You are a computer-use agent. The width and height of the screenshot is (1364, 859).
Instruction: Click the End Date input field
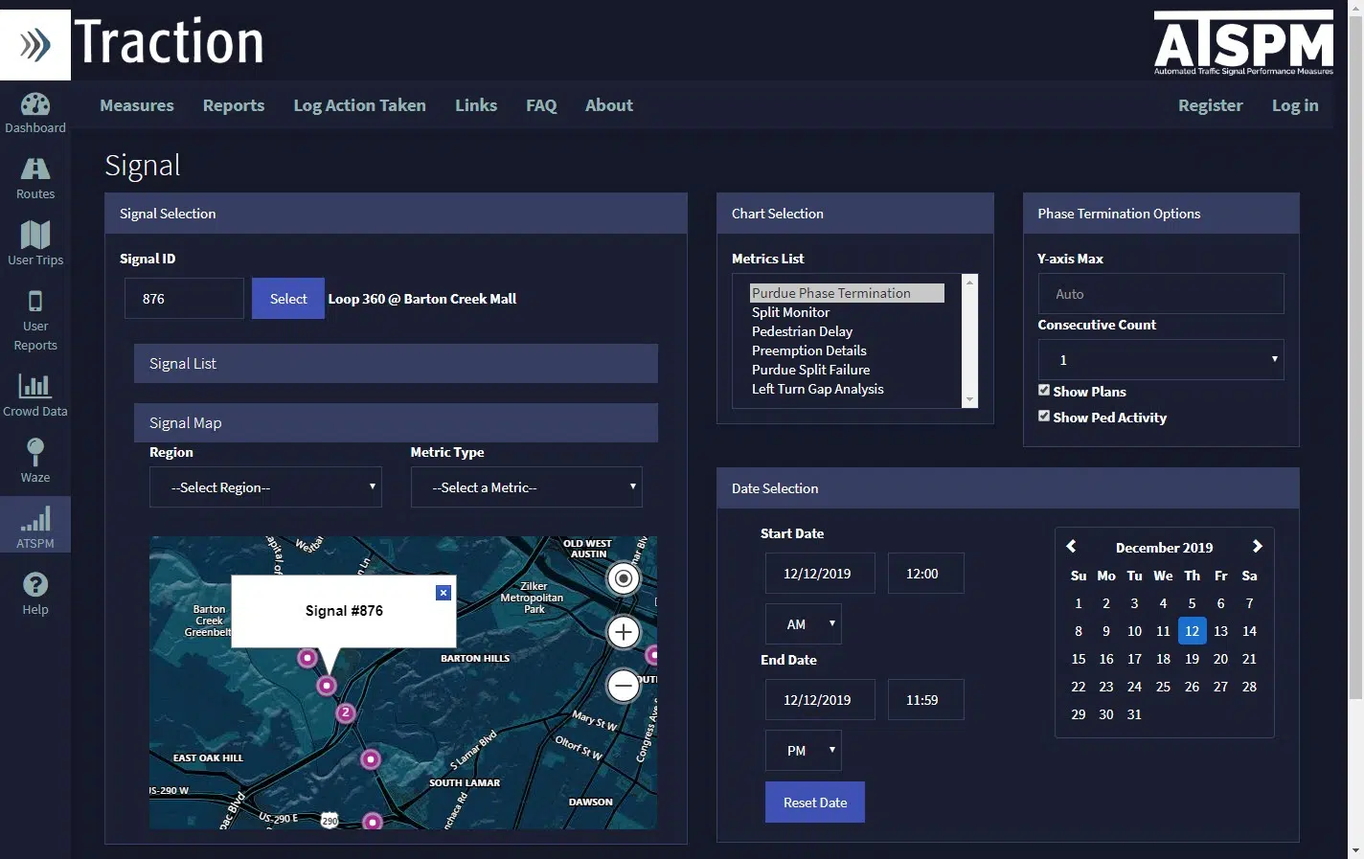pyautogui.click(x=820, y=700)
